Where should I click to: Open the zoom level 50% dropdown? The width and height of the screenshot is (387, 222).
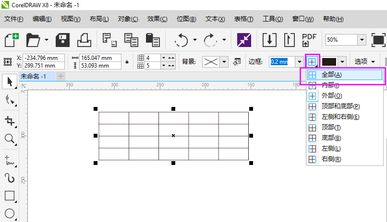(x=361, y=40)
